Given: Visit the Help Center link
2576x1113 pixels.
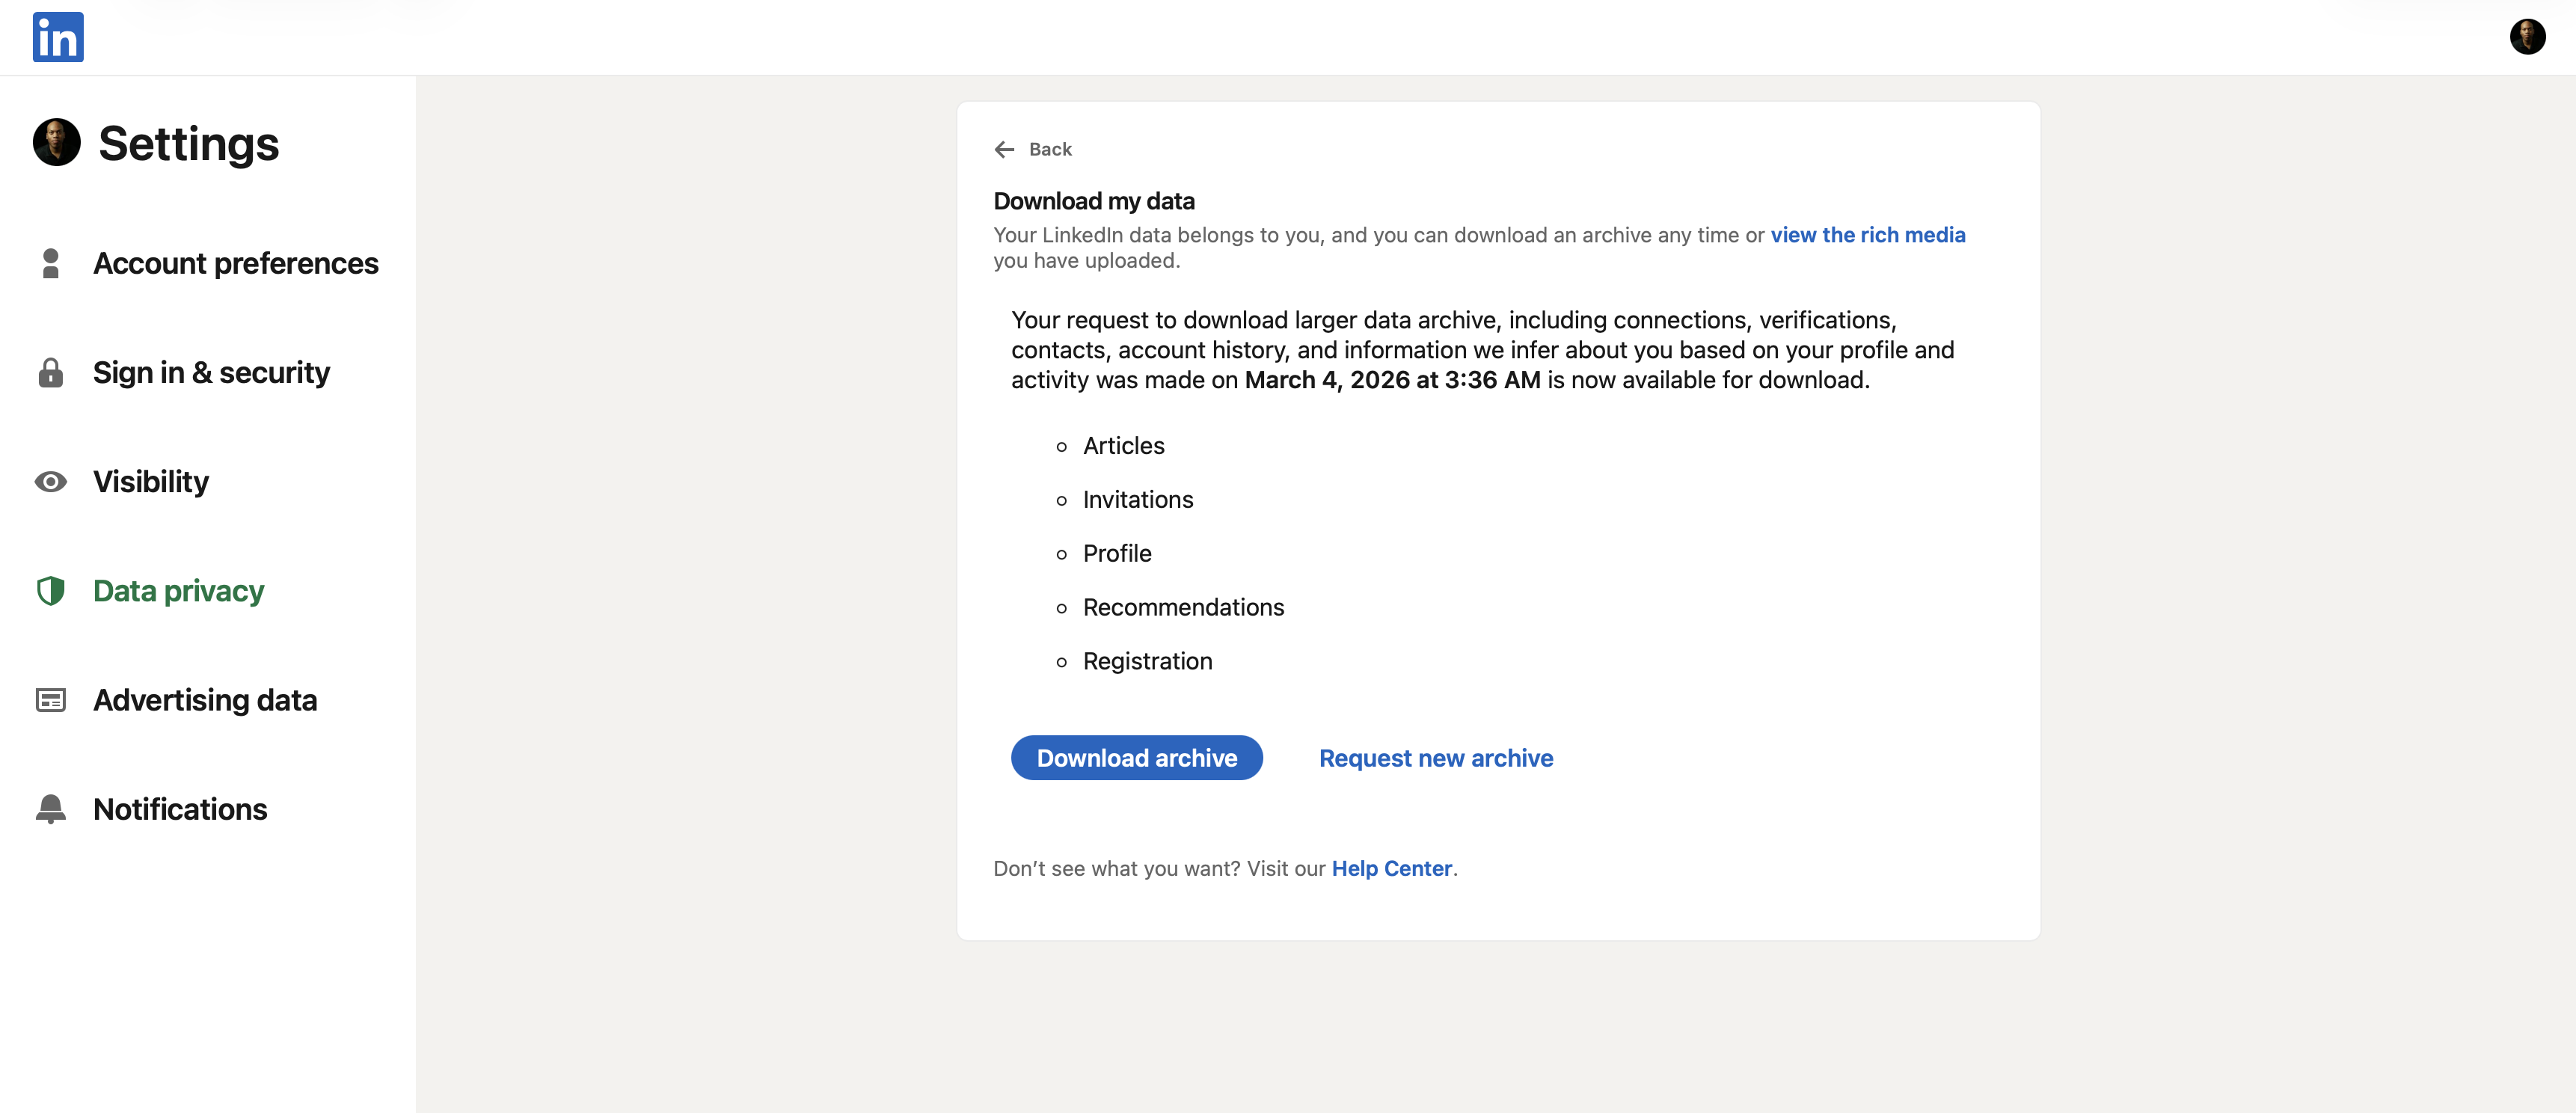Looking at the screenshot, I should click(1391, 868).
